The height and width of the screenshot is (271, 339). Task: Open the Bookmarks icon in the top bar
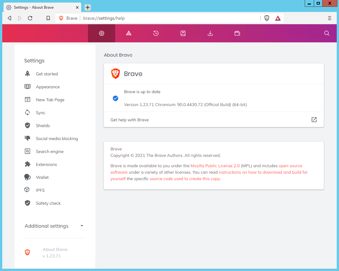pyautogui.click(x=183, y=33)
